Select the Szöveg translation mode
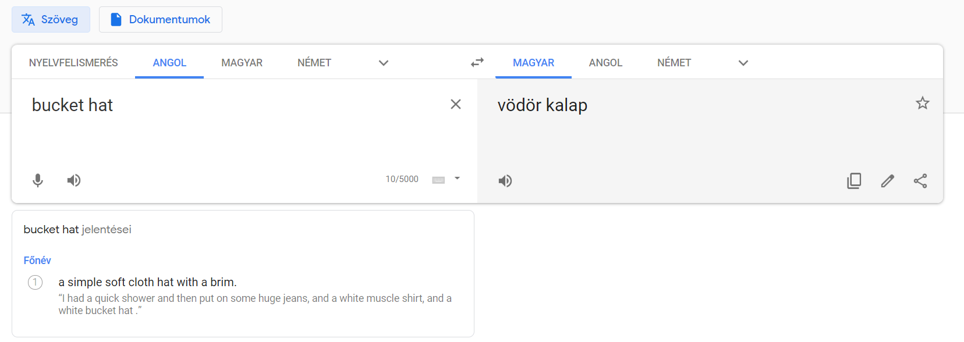 (x=51, y=19)
